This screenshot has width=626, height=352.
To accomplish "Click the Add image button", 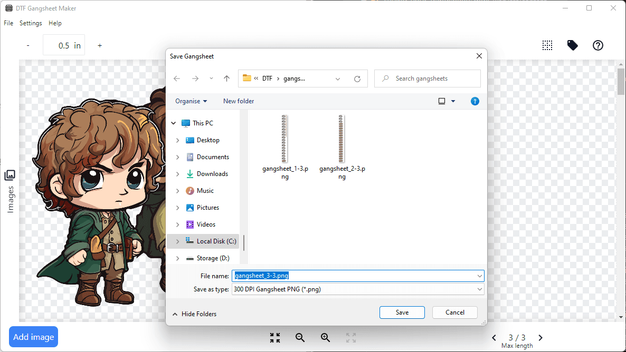I will click(33, 337).
